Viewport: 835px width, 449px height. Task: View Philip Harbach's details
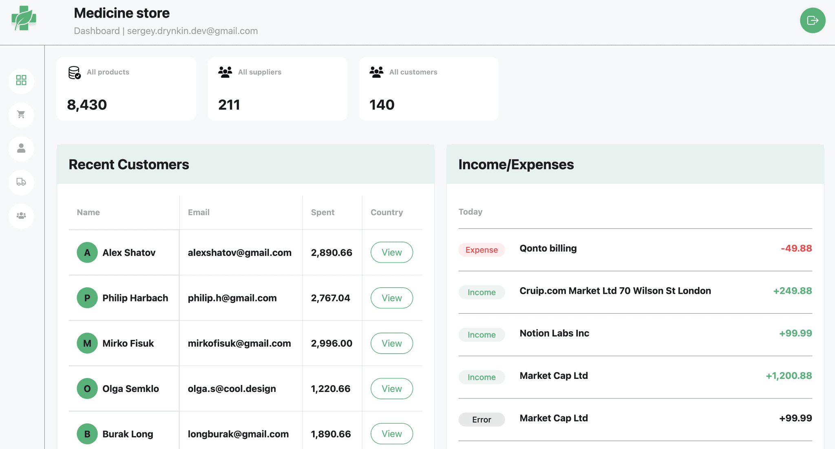point(392,298)
